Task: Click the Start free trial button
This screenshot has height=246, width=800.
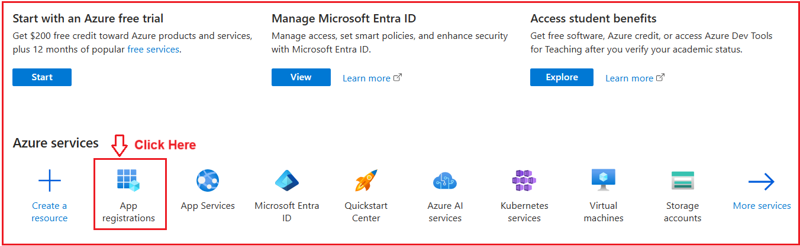Action: 42,77
